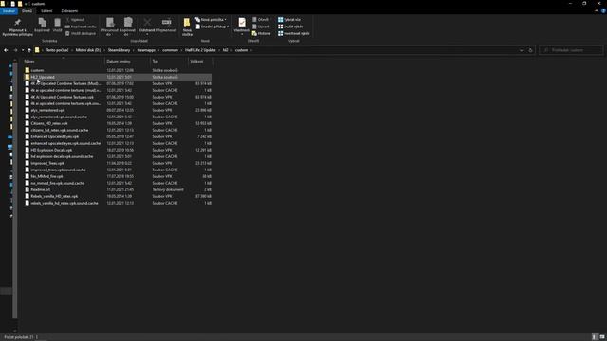607x341 pixels.
Task: Open Nová položka (New item) dropdown
Action: (211, 19)
